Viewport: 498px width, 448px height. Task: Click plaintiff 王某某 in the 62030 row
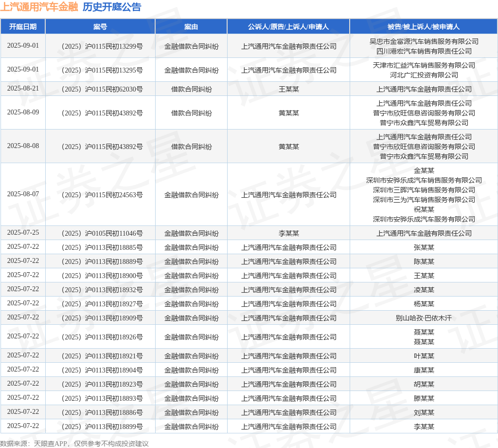click(289, 89)
